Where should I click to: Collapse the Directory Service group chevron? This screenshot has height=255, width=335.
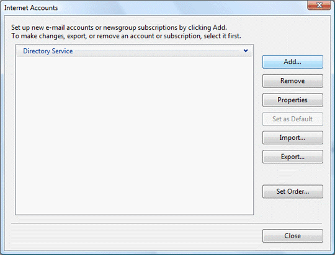point(246,51)
